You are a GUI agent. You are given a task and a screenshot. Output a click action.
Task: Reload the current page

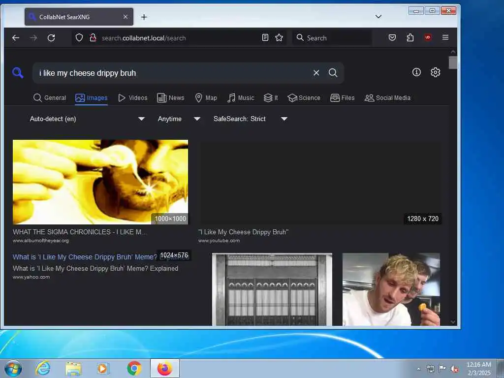click(x=51, y=38)
